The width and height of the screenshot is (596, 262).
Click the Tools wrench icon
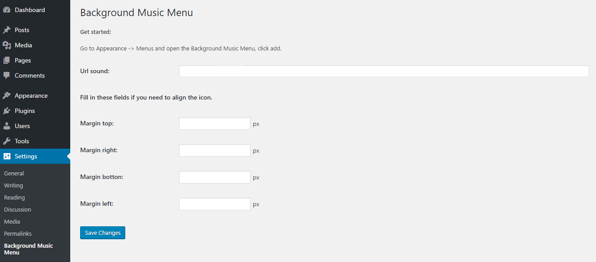pos(7,141)
